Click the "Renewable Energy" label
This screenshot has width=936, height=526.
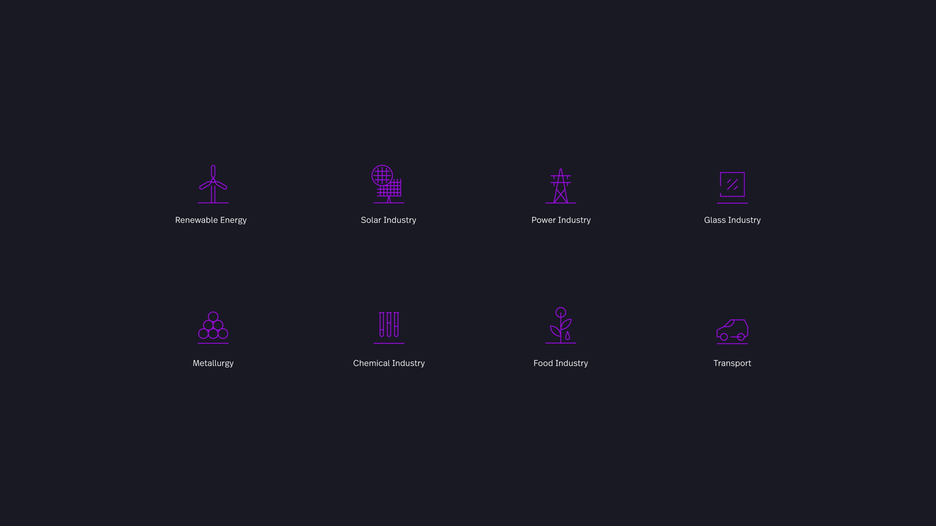click(211, 220)
